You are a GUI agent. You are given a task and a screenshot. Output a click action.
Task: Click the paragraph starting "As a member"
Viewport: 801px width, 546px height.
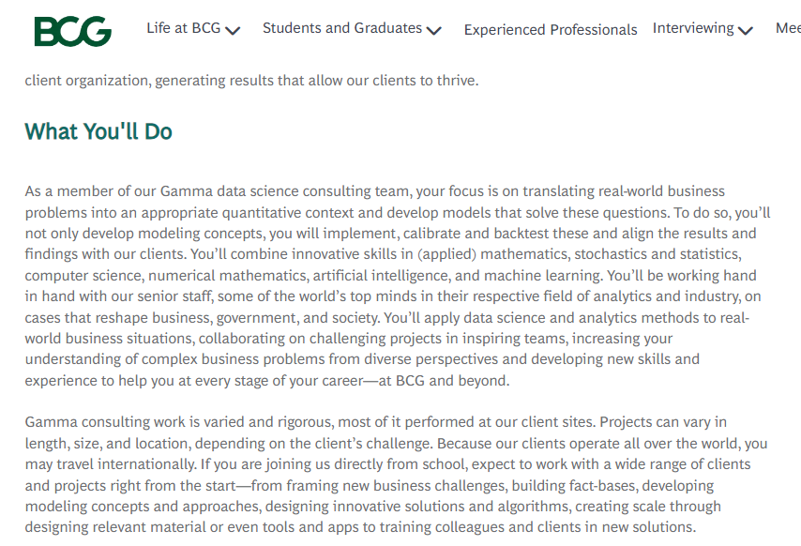click(x=398, y=285)
